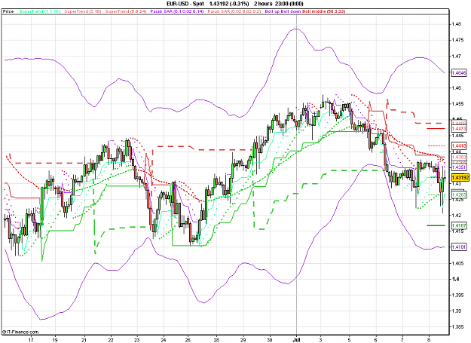Select the SuperTrend (1.1 10) legend entry
Image resolution: width=471 pixels, height=343 pixels.
[40, 11]
